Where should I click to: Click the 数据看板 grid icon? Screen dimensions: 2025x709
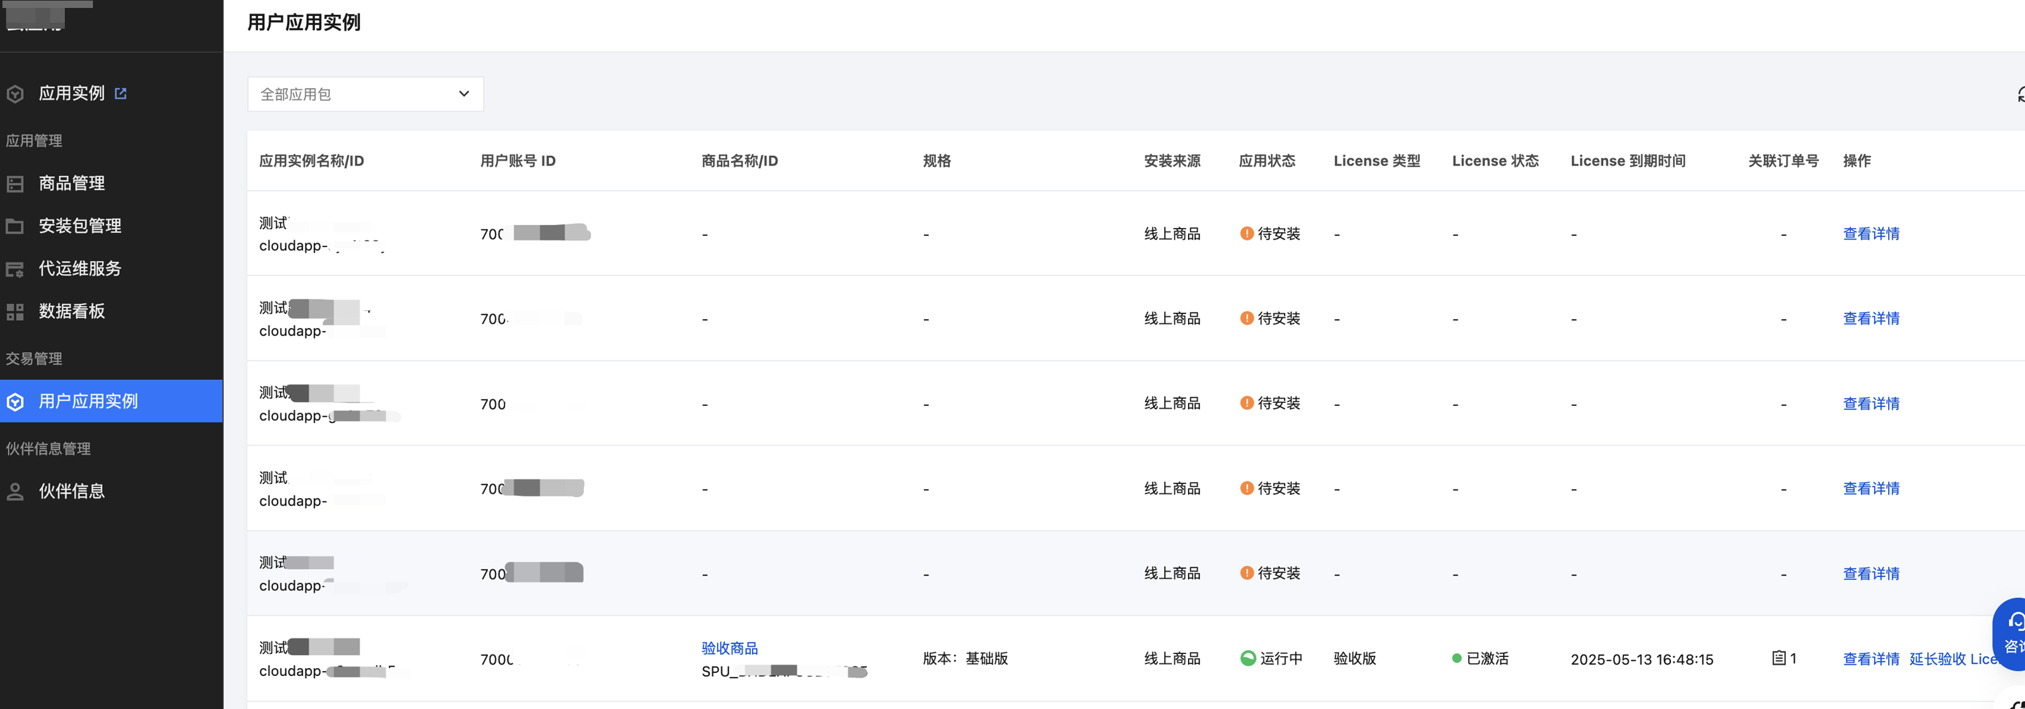[x=15, y=312]
